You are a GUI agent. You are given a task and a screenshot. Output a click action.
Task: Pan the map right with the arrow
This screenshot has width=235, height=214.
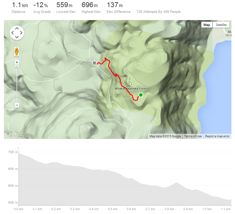(21, 33)
